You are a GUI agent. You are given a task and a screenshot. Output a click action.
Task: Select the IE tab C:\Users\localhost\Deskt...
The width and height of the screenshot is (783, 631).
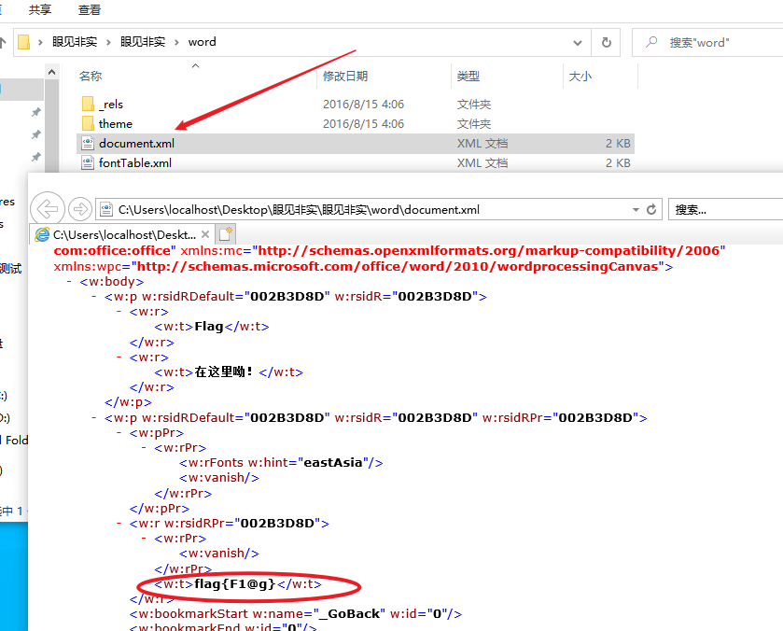tap(124, 234)
